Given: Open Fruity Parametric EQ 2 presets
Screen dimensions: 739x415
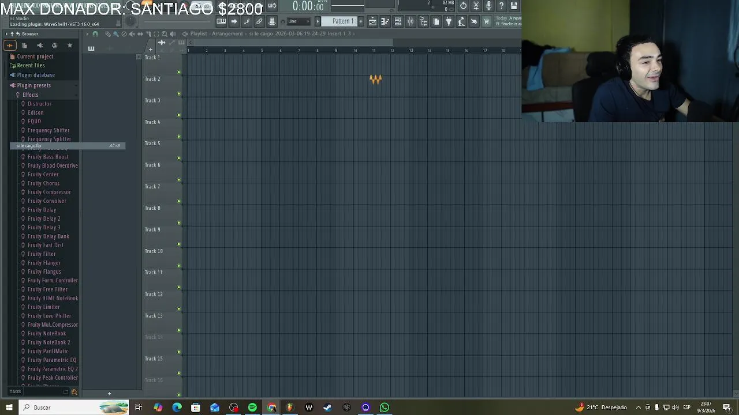Looking at the screenshot, I should (53, 369).
